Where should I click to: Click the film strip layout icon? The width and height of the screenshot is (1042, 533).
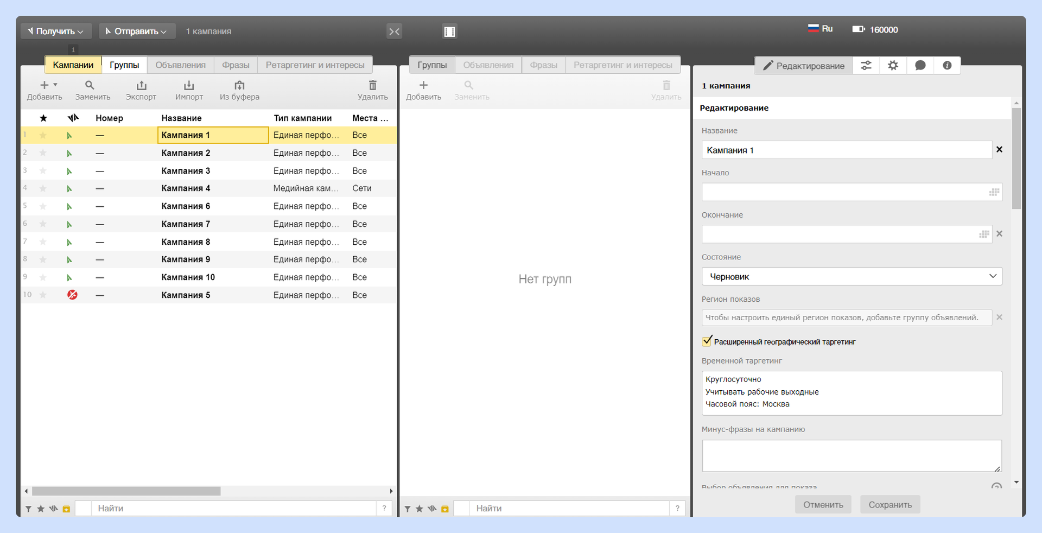[449, 31]
